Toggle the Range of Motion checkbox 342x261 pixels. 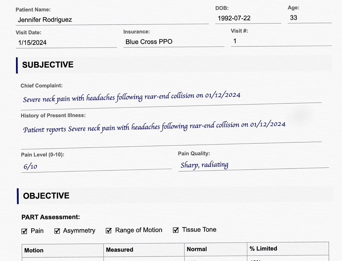coord(108,230)
